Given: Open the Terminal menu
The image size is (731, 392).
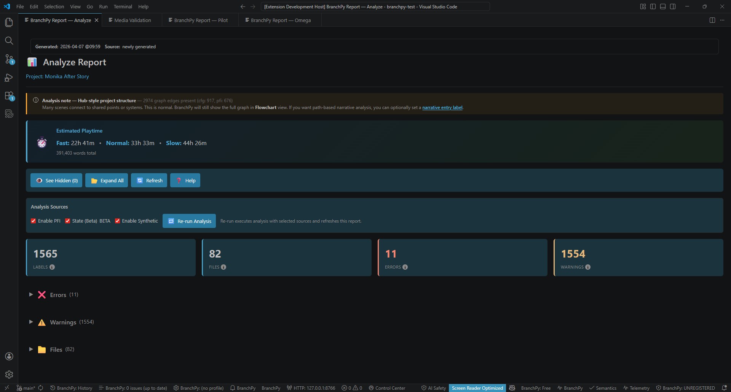Looking at the screenshot, I should coord(123,6).
